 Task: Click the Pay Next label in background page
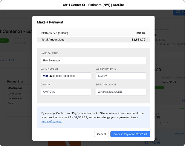click(x=179, y=134)
